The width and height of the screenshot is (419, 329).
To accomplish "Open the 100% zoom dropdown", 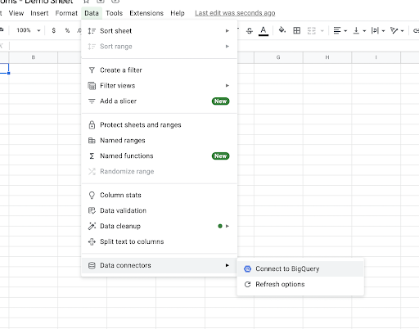I will [29, 30].
